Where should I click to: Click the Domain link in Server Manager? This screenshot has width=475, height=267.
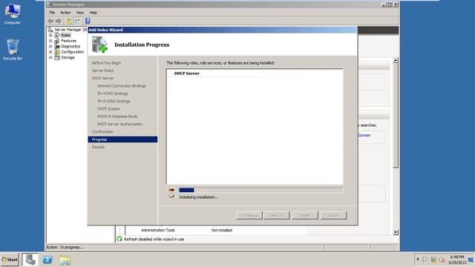coord(364,135)
